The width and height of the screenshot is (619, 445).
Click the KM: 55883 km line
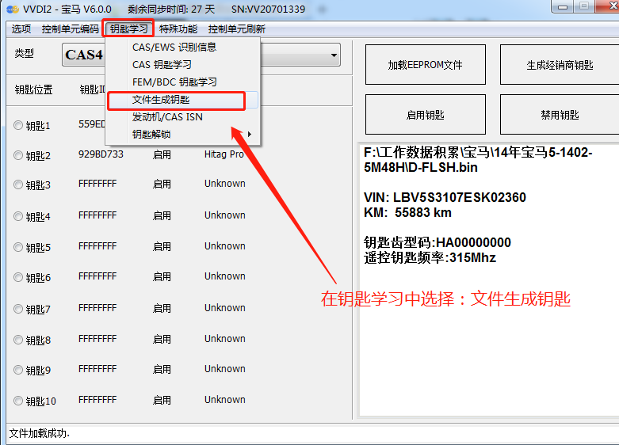pos(407,213)
